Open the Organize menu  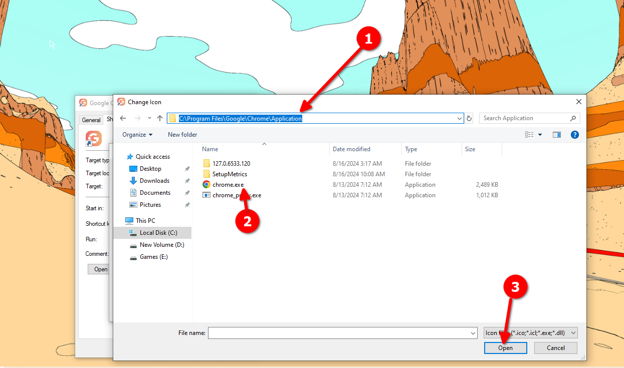pos(137,135)
